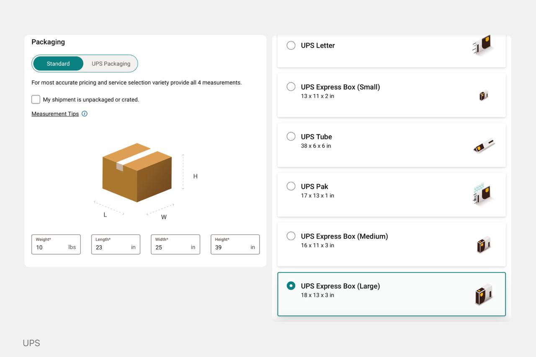Click the 'UPS Letter' option title

(318, 46)
